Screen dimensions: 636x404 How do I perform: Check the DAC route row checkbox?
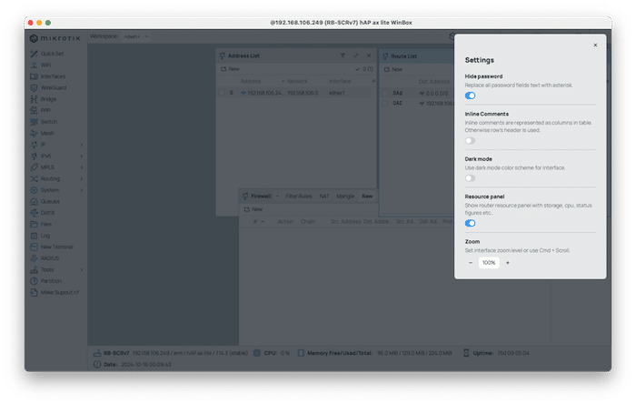[384, 103]
